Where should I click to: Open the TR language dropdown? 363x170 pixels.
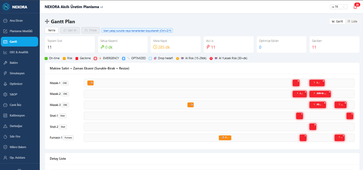[x=338, y=7]
